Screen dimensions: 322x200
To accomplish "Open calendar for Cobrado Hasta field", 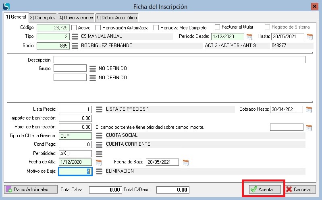I will (310, 109).
